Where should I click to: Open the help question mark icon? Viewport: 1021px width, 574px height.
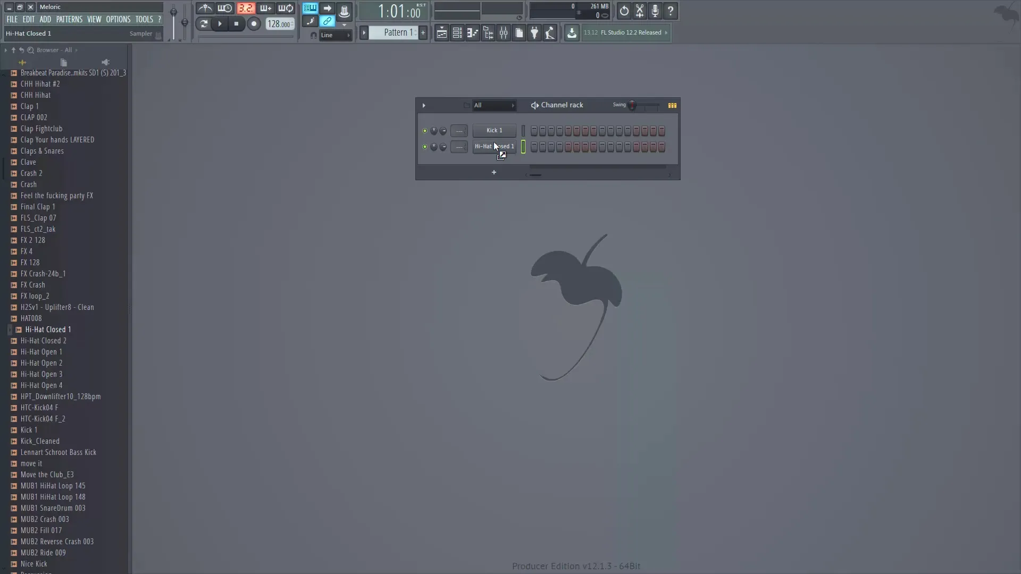(x=671, y=11)
